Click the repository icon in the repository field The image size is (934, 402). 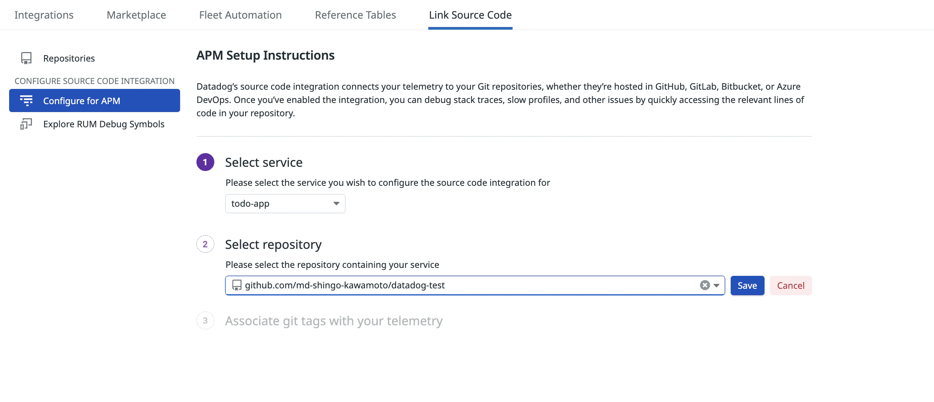click(x=237, y=285)
